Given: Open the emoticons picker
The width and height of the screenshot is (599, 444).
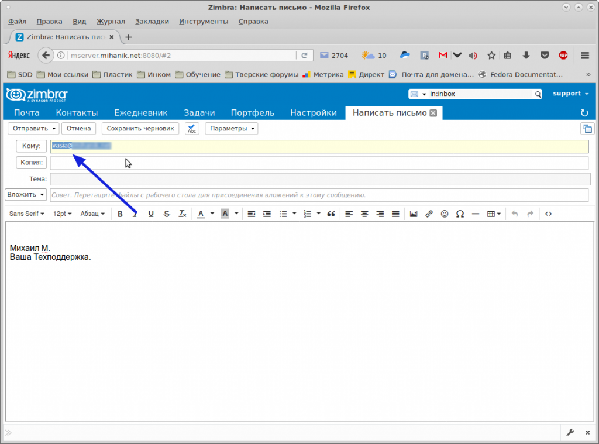Looking at the screenshot, I should point(445,214).
